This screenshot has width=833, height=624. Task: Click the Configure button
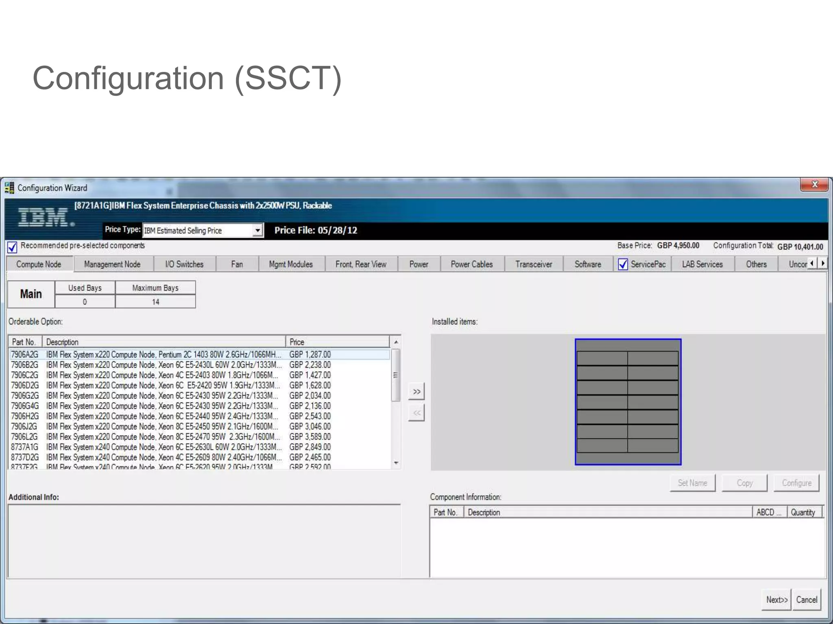(796, 483)
